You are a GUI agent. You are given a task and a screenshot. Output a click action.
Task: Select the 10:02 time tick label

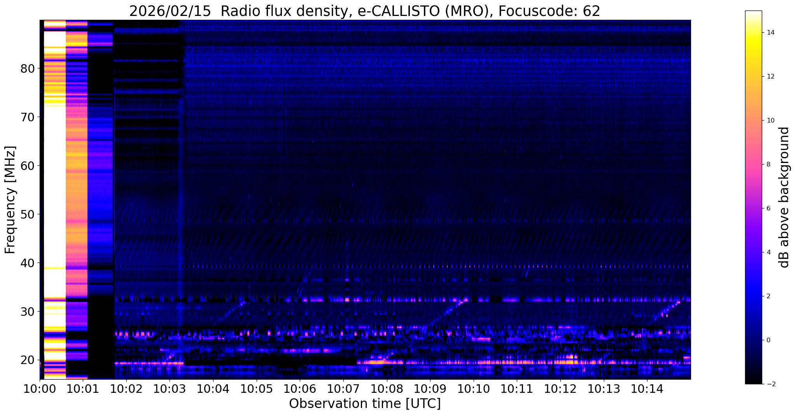126,389
